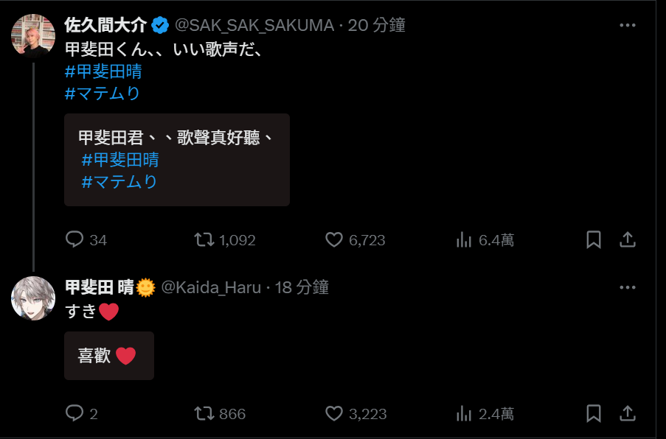Reply to 甲斐田晴's tweet with 2 replies
Viewport: 666px width, 439px height.
pos(75,413)
